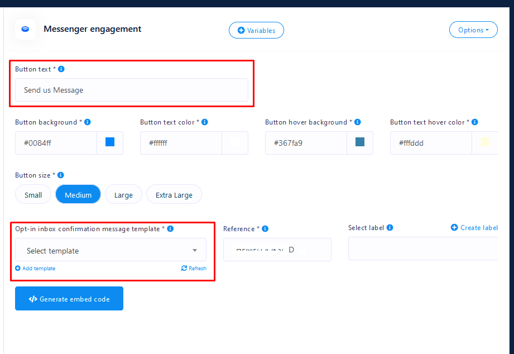Open the blue Button background color swatch

tap(110, 142)
